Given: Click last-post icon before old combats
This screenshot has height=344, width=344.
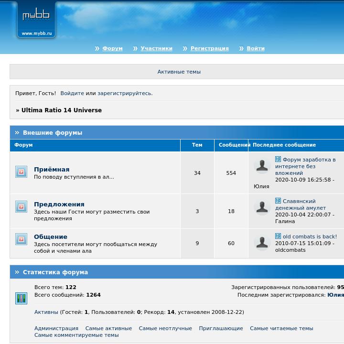Looking at the screenshot, I should pos(278,236).
